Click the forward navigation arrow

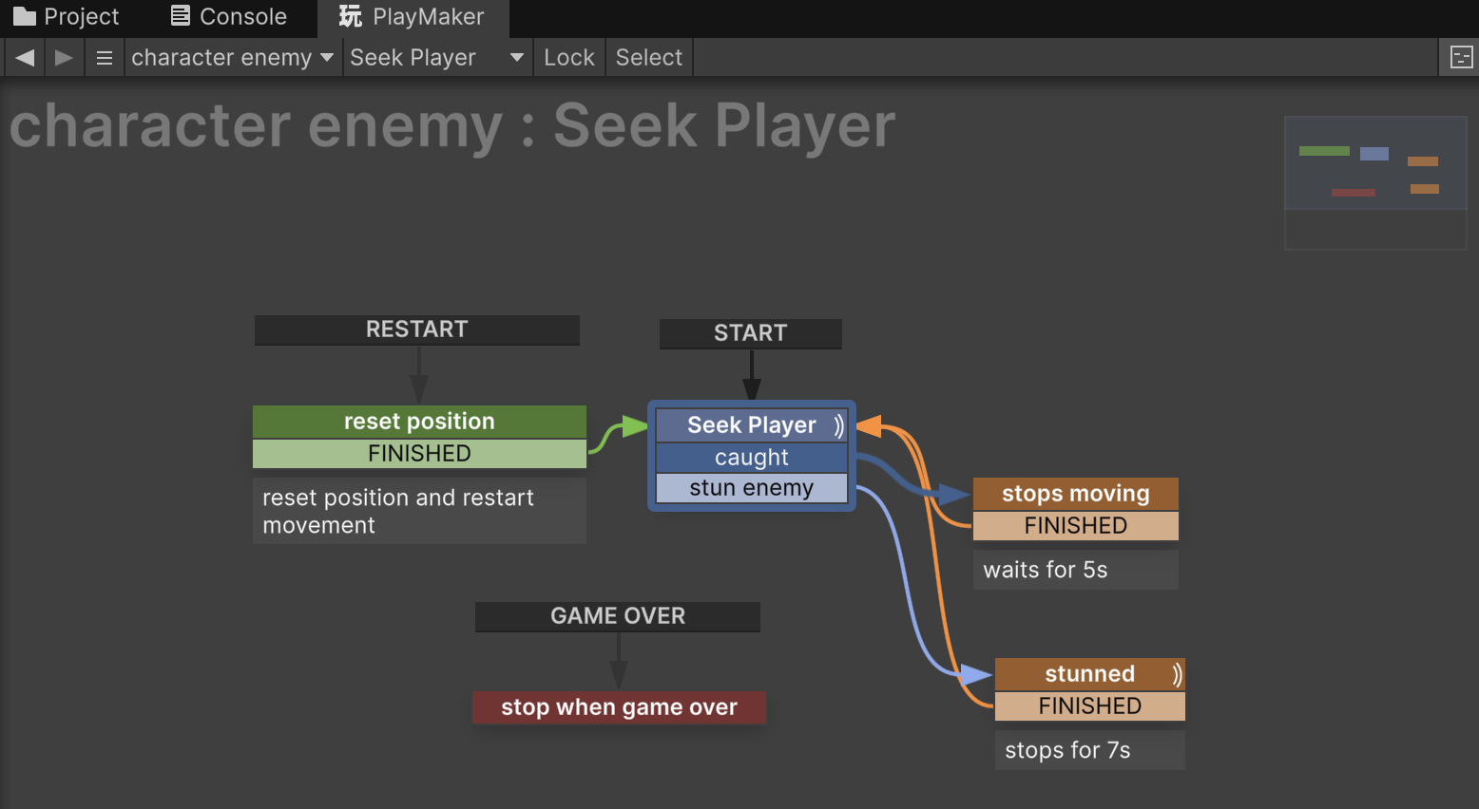[x=64, y=57]
